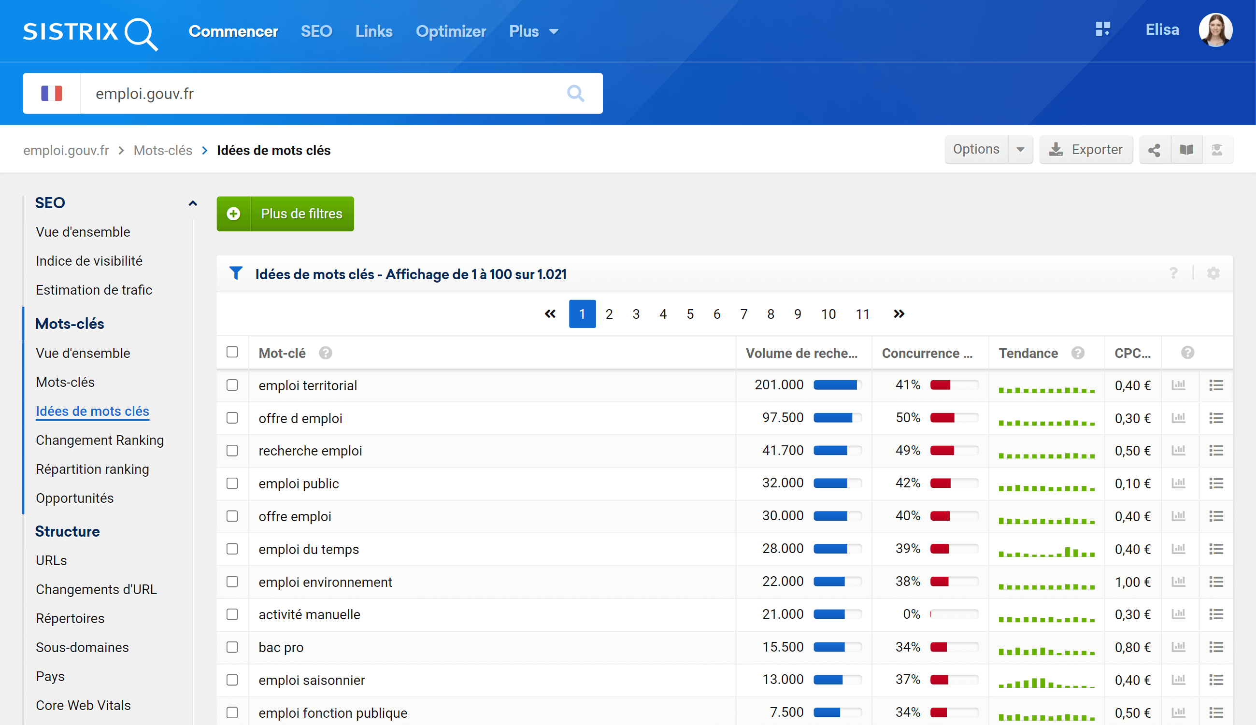1256x725 pixels.
Task: Open chart icon for offre d emploi
Action: [1178, 418]
